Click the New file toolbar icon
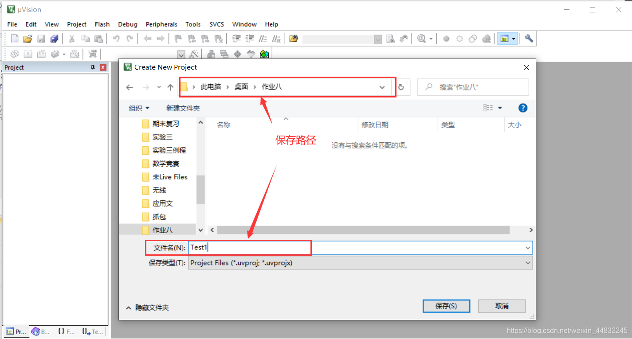This screenshot has height=339, width=632. (x=15, y=39)
